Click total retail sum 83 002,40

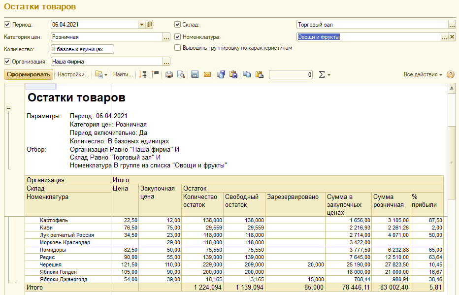coord(394,288)
